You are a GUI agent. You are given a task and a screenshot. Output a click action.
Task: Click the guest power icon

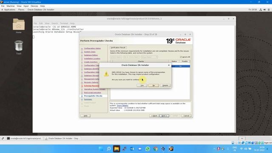pos(269,10)
